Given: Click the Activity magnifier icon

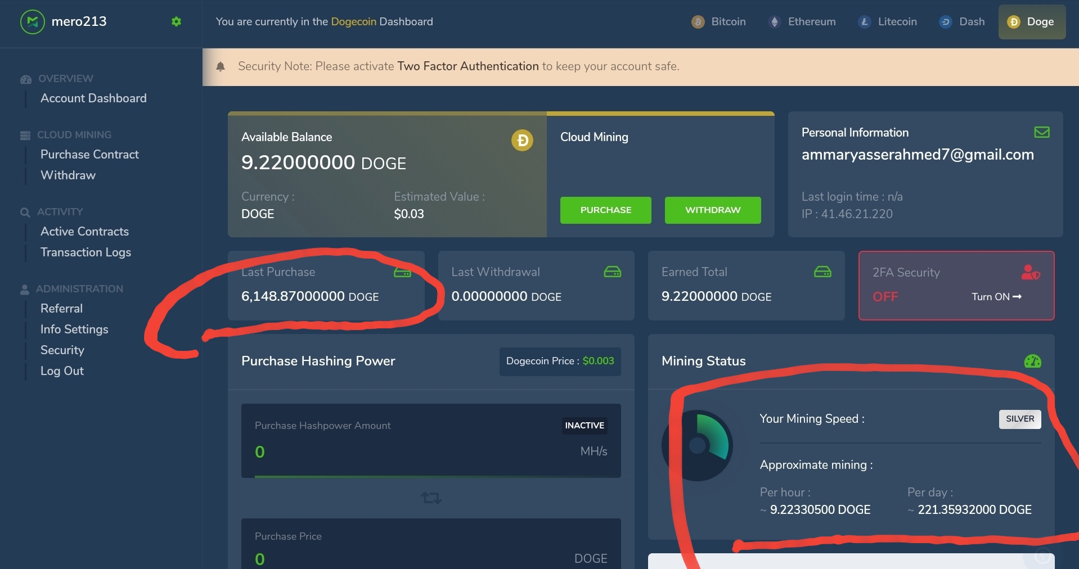Looking at the screenshot, I should point(25,213).
